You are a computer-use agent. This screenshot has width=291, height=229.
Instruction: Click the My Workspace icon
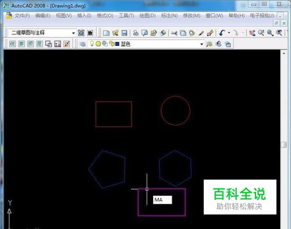tap(90, 33)
